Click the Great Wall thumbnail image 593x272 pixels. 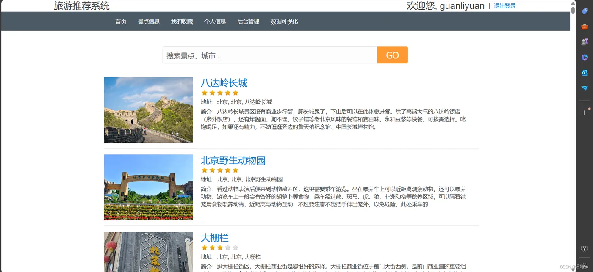(149, 110)
